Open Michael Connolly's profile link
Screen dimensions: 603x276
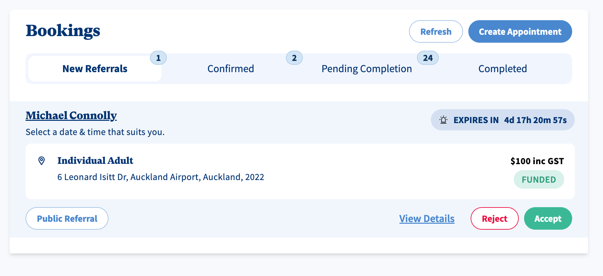pyautogui.click(x=71, y=115)
